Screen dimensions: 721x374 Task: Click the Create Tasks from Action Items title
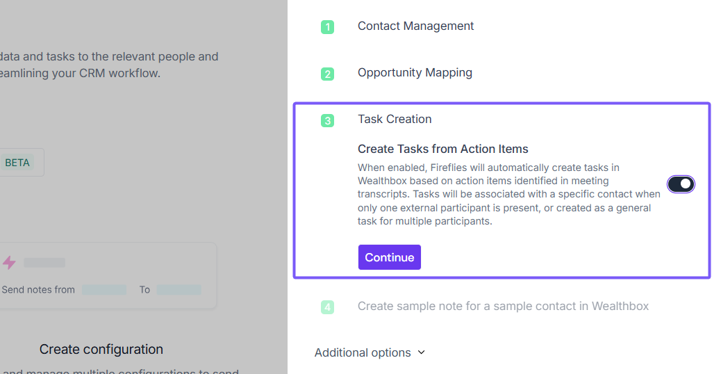(442, 149)
